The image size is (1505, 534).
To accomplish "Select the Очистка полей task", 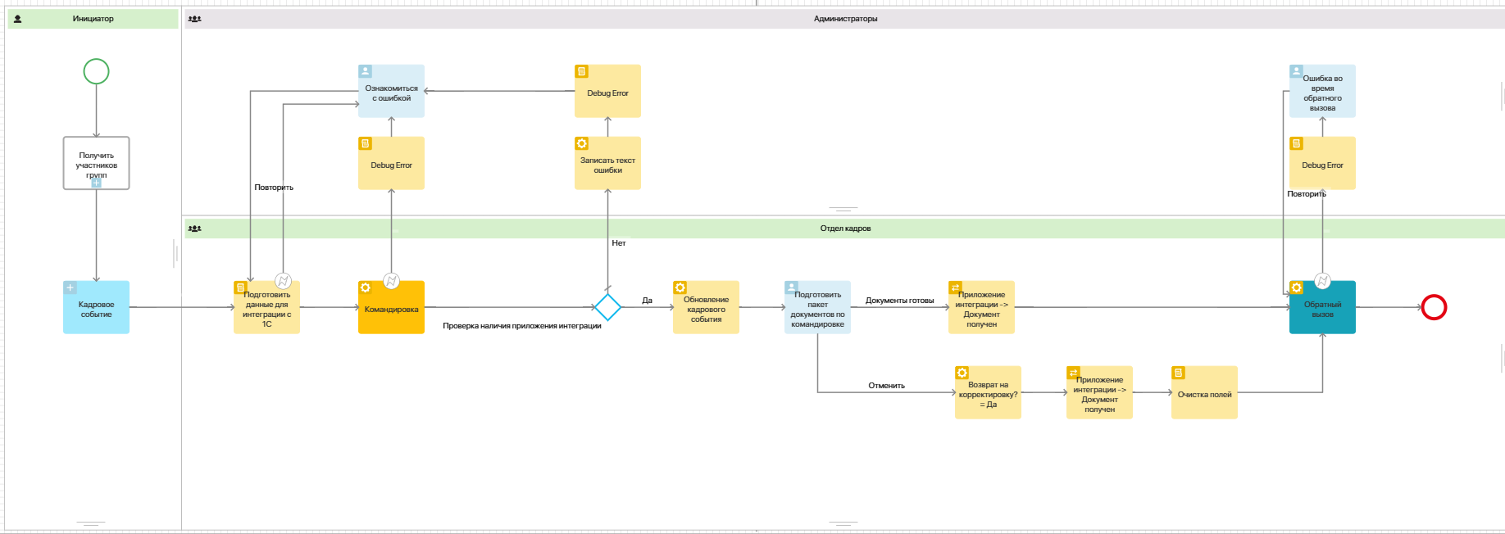I will pos(1204,395).
